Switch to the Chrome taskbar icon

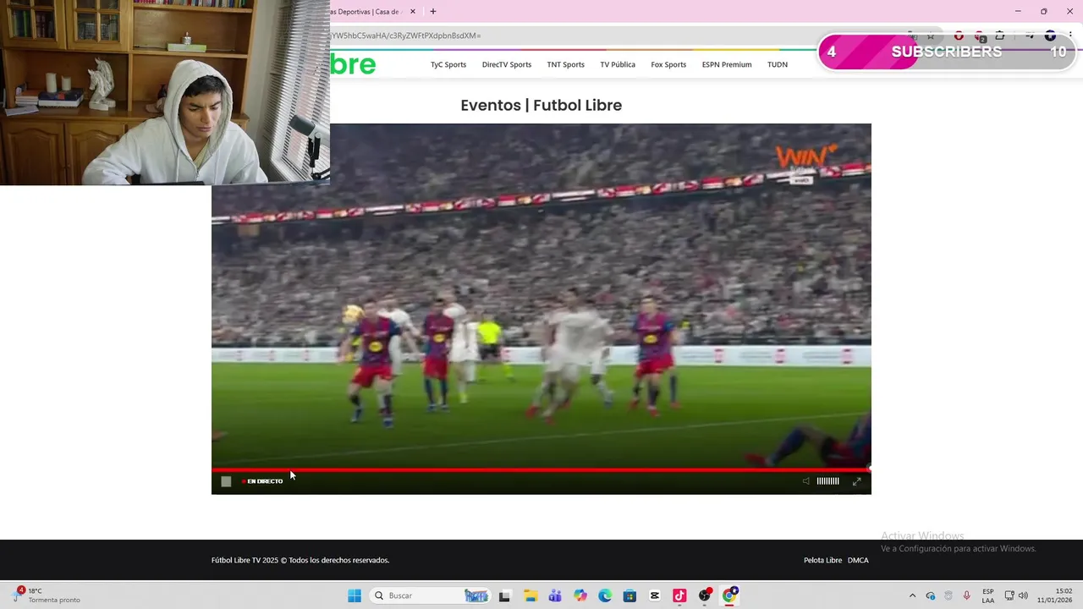tap(729, 595)
